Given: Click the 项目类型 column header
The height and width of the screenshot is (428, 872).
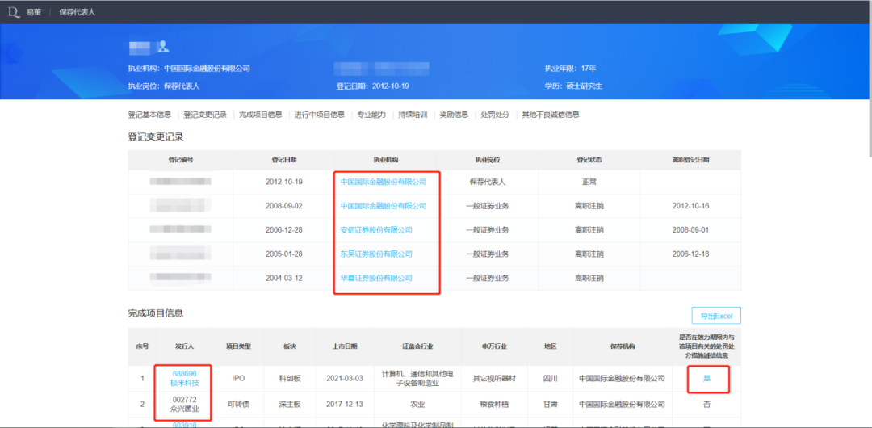Looking at the screenshot, I should [238, 346].
